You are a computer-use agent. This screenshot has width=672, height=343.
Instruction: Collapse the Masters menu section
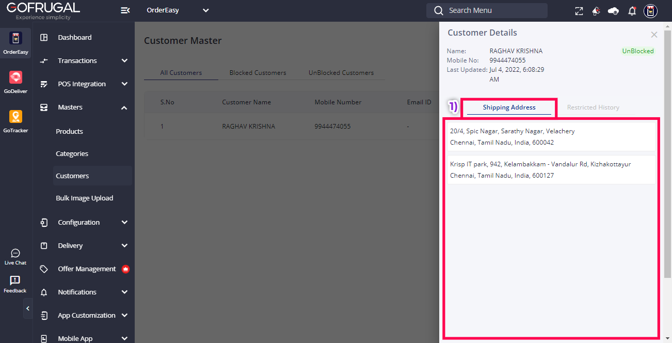[124, 107]
